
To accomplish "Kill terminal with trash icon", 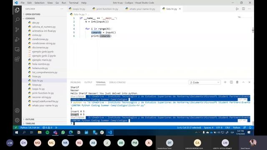I will [237, 82].
